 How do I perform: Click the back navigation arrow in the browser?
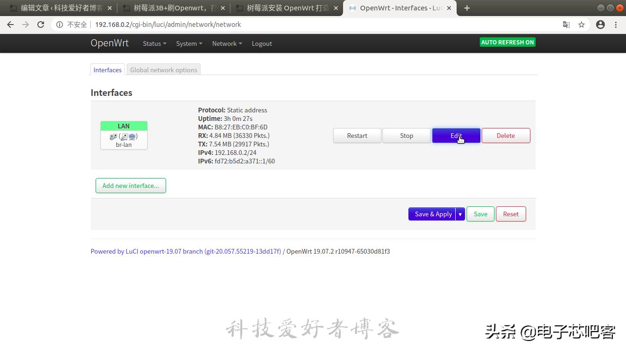(x=10, y=25)
